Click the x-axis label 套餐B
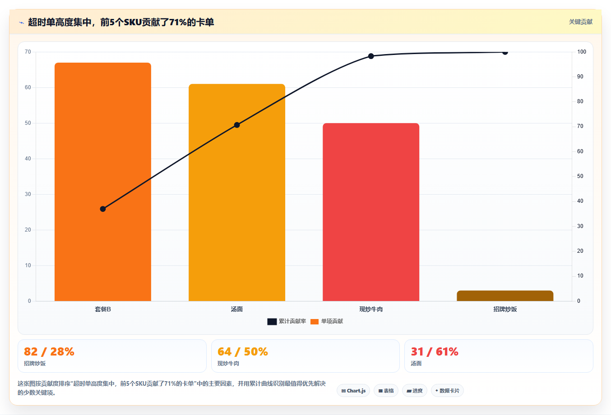 tap(103, 309)
